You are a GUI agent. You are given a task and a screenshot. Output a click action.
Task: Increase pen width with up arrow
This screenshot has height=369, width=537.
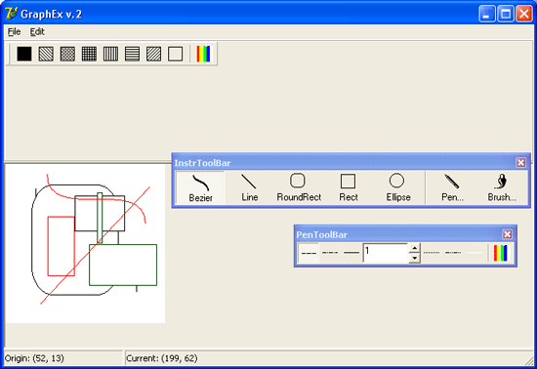click(x=414, y=248)
